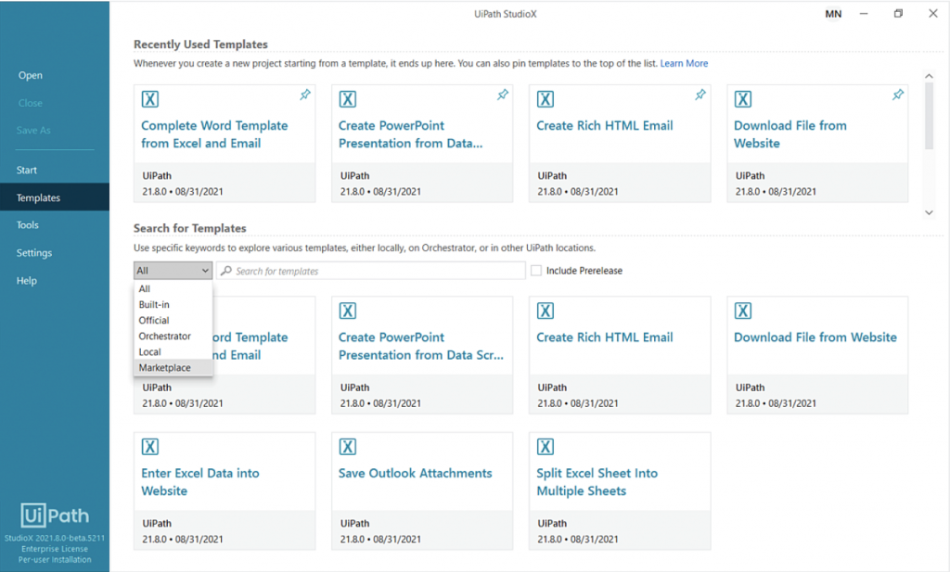This screenshot has height=572, width=950.
Task: Click the Save As item in sidebar
Action: tap(55, 130)
